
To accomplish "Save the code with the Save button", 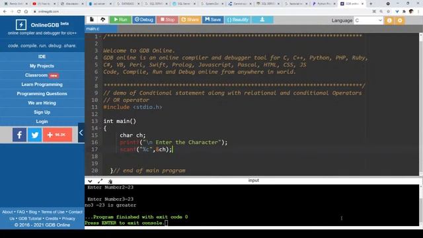I will coord(213,19).
